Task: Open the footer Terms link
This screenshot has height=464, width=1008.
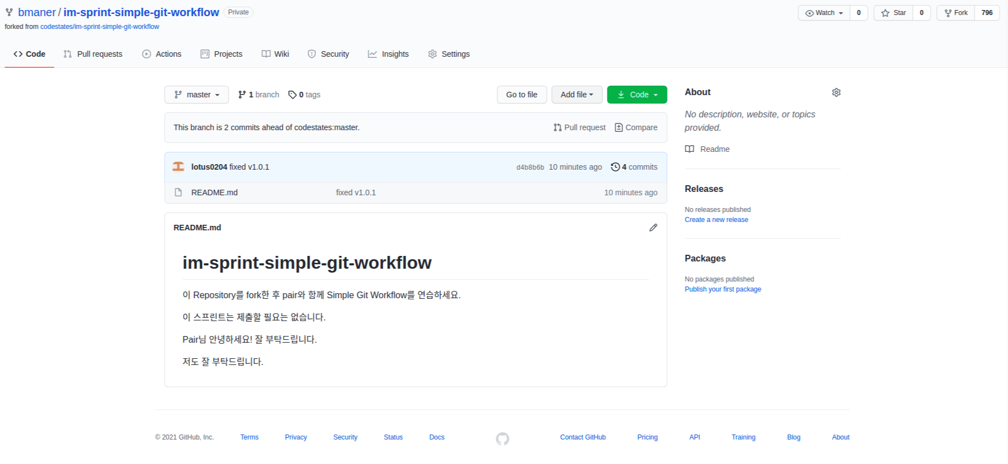Action: (249, 437)
